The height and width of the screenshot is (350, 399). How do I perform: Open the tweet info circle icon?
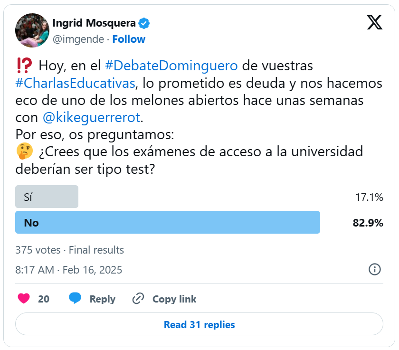tap(375, 269)
